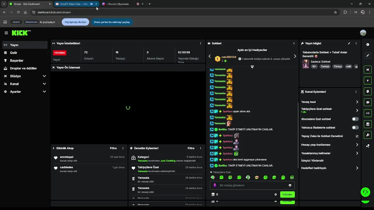Click the chat bubble icon in the far-right sidebar

point(368,102)
